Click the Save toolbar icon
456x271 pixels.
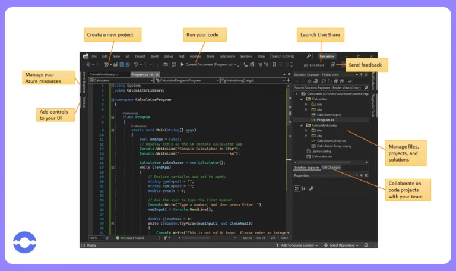122,65
